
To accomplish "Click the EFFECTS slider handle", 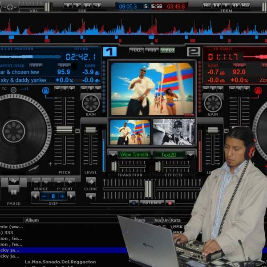I will 158,166.
